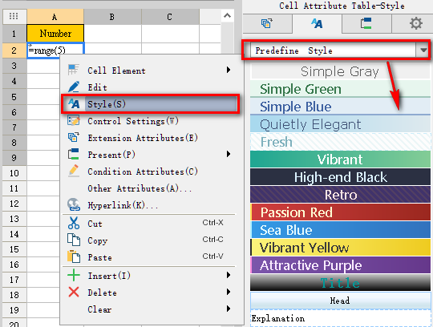This screenshot has width=433, height=327.
Task: Click the red Delete X icon
Action: click(x=74, y=292)
